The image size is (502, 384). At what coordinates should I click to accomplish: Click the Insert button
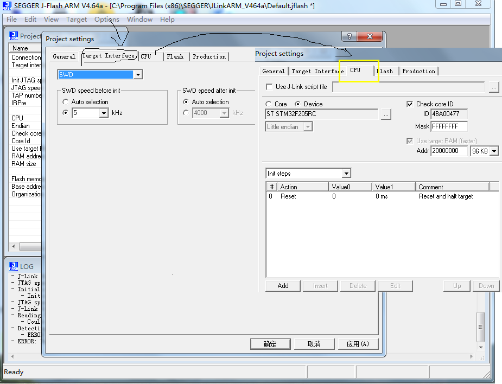click(x=320, y=286)
